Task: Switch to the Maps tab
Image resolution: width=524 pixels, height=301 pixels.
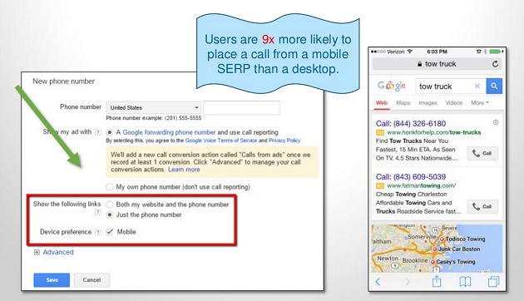Action: [x=403, y=103]
